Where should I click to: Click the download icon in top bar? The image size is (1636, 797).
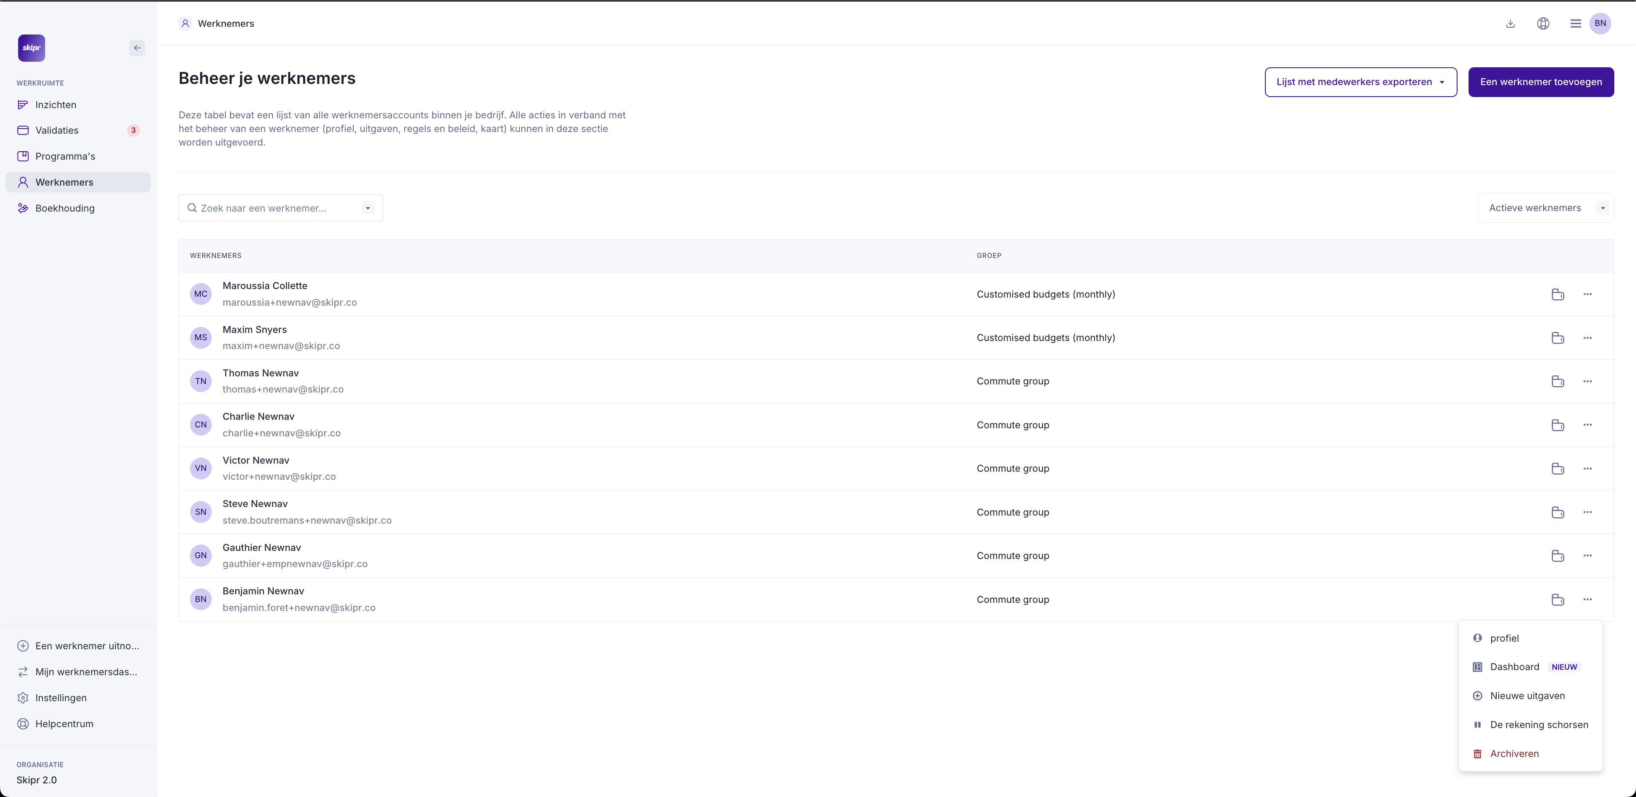click(1510, 23)
